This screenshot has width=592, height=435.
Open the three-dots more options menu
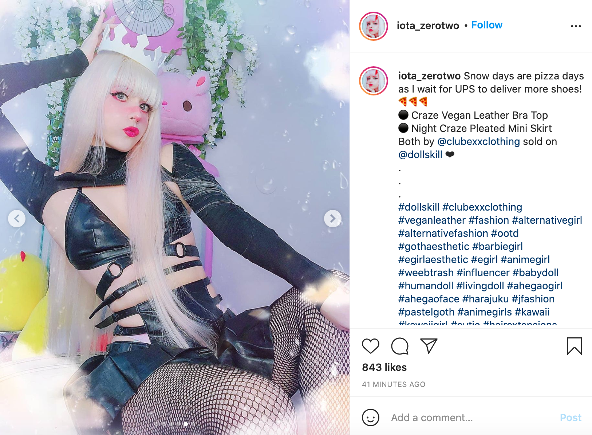point(576,26)
